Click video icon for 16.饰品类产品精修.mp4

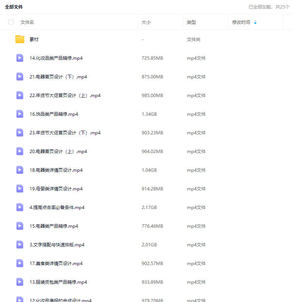20,114
